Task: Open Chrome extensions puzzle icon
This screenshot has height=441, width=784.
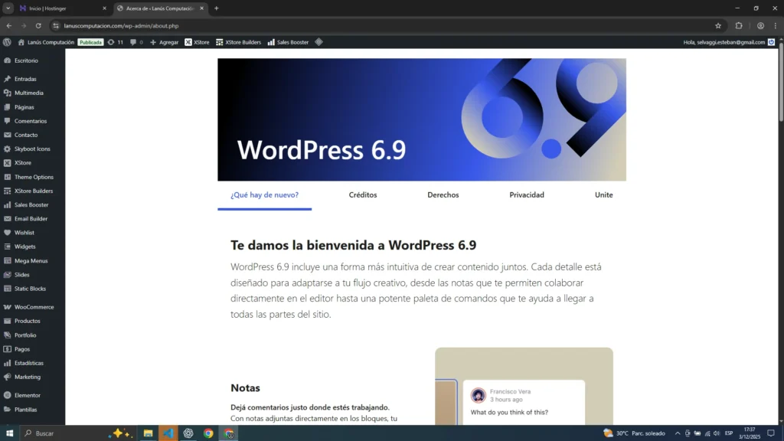Action: click(x=739, y=25)
